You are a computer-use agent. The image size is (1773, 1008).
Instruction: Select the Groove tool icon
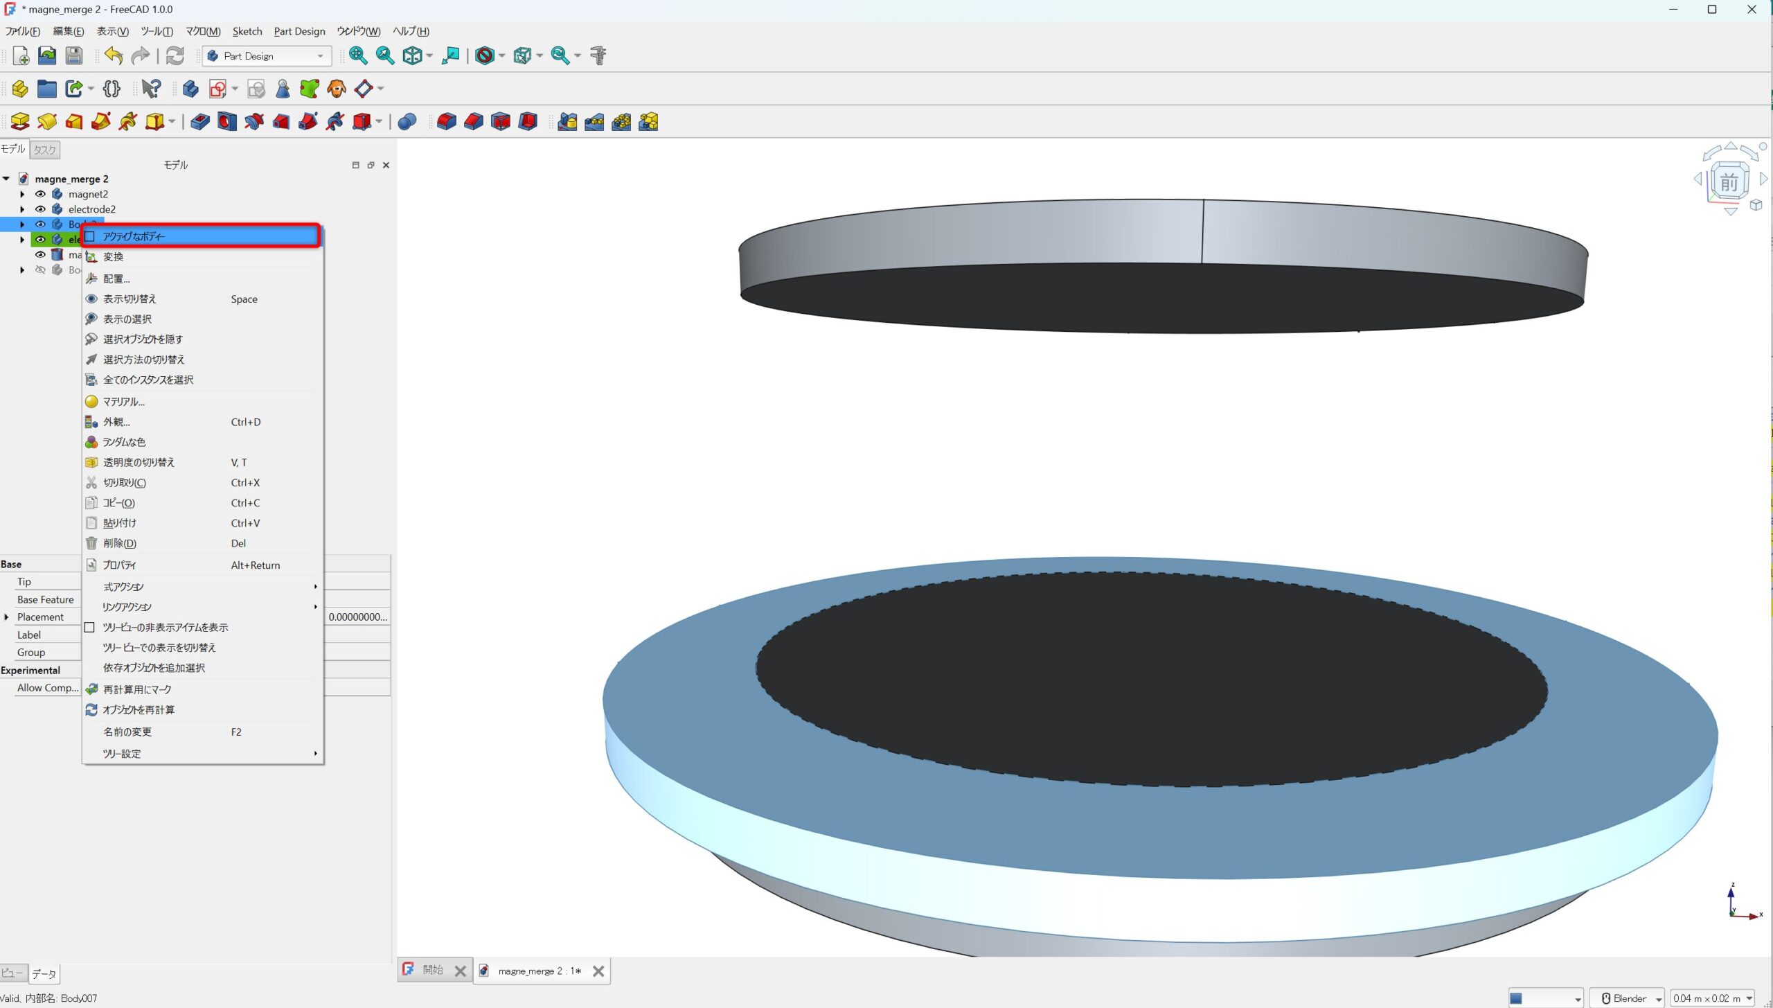point(253,122)
